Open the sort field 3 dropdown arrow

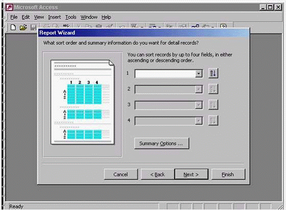(x=199, y=105)
